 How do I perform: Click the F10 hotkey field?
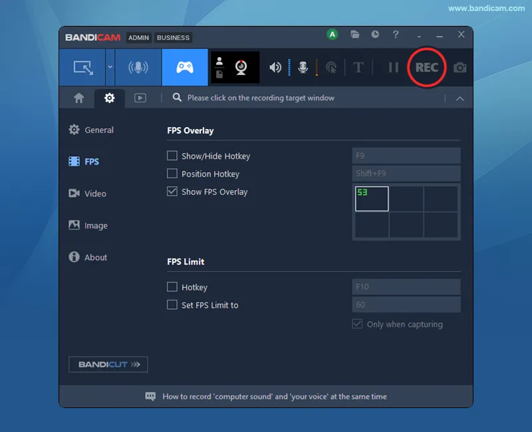[406, 287]
